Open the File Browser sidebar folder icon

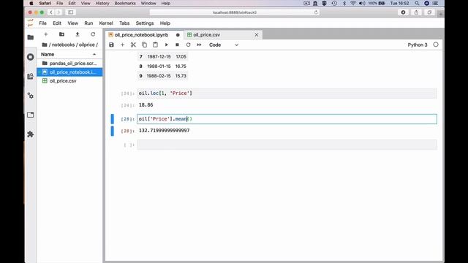(x=31, y=37)
